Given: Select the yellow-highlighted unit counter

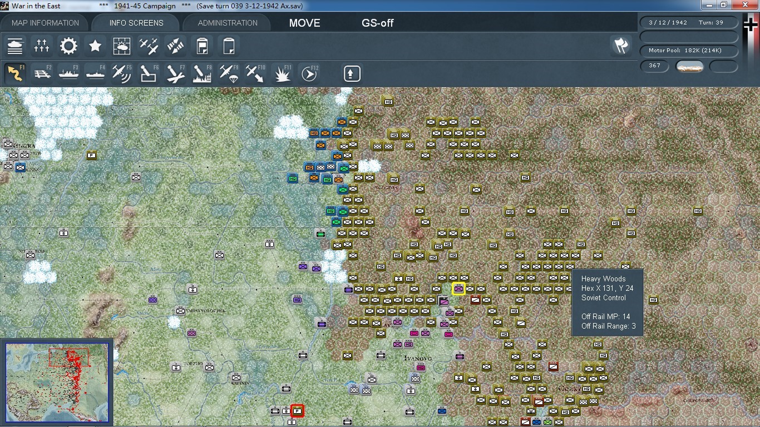Looking at the screenshot, I should 458,289.
